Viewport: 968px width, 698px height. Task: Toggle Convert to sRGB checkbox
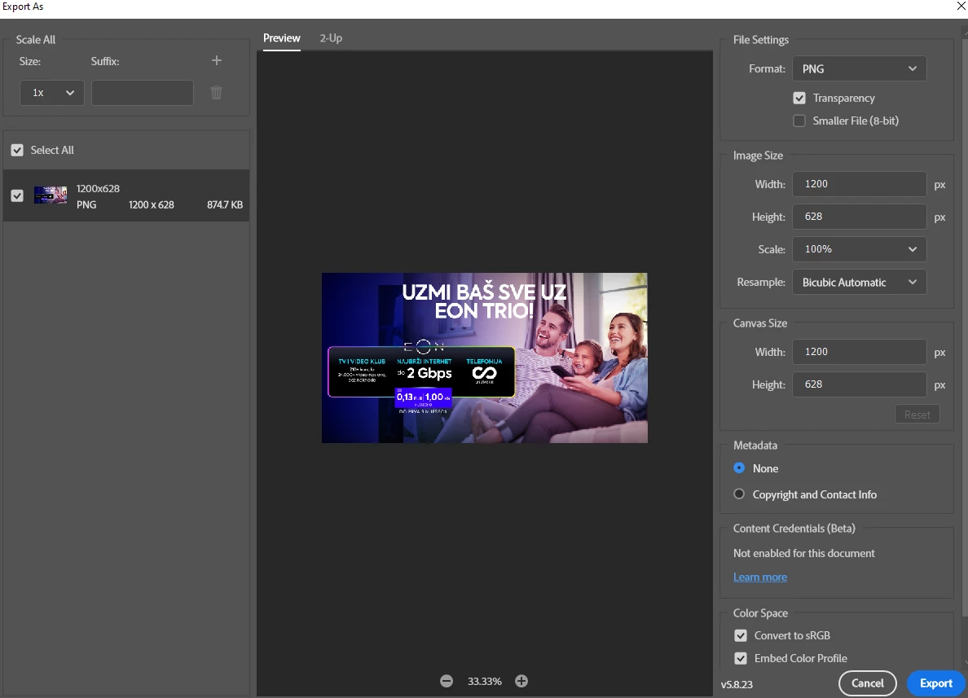tap(741, 635)
